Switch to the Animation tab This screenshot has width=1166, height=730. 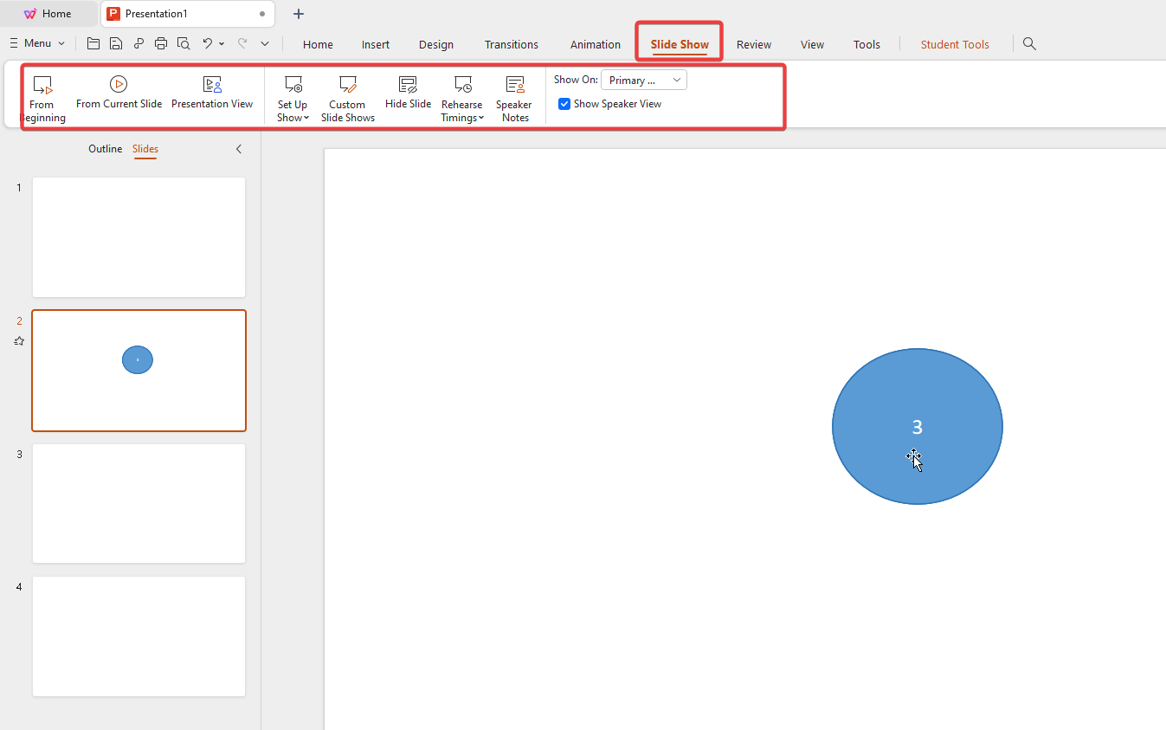[595, 44]
